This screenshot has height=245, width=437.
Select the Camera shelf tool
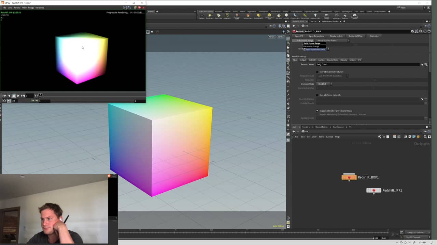[x=202, y=16]
